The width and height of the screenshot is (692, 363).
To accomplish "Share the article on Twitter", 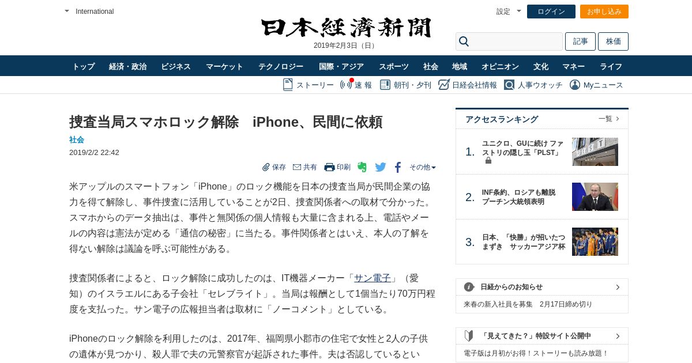I will click(x=381, y=167).
